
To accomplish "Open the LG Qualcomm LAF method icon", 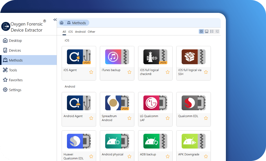I will pos(155,103).
